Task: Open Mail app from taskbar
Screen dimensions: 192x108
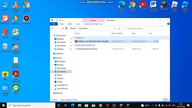Action: [93, 105]
